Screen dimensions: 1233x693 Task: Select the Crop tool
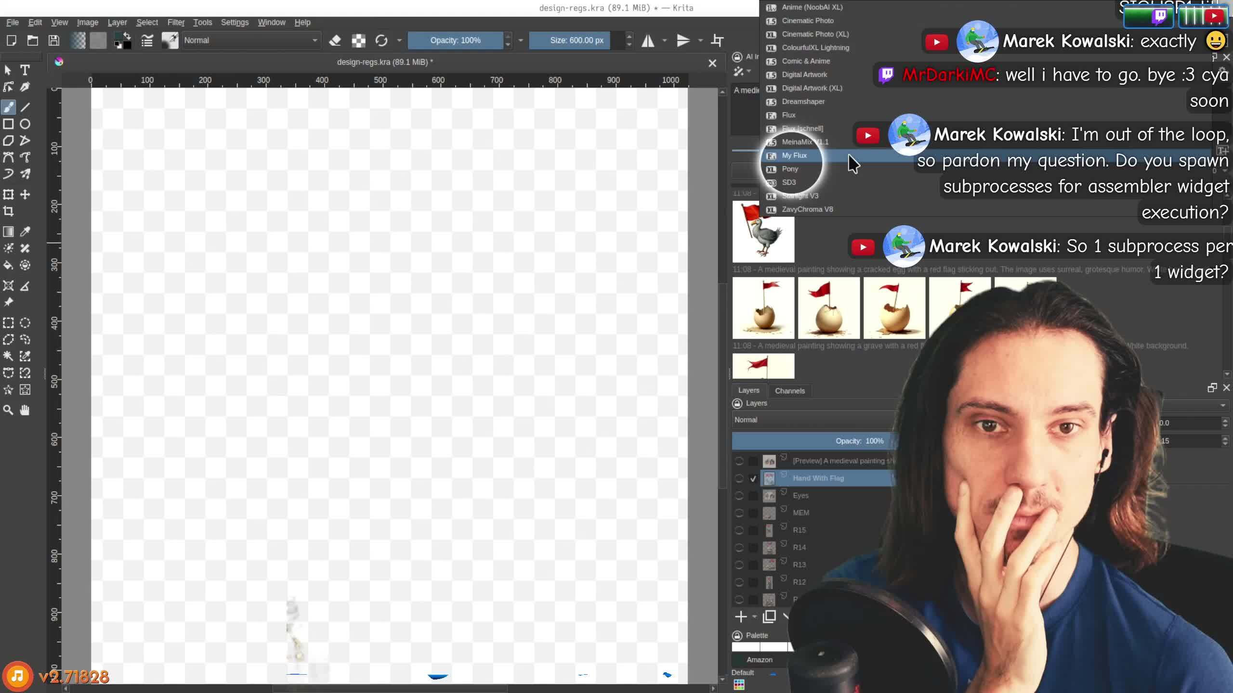pyautogui.click(x=8, y=211)
